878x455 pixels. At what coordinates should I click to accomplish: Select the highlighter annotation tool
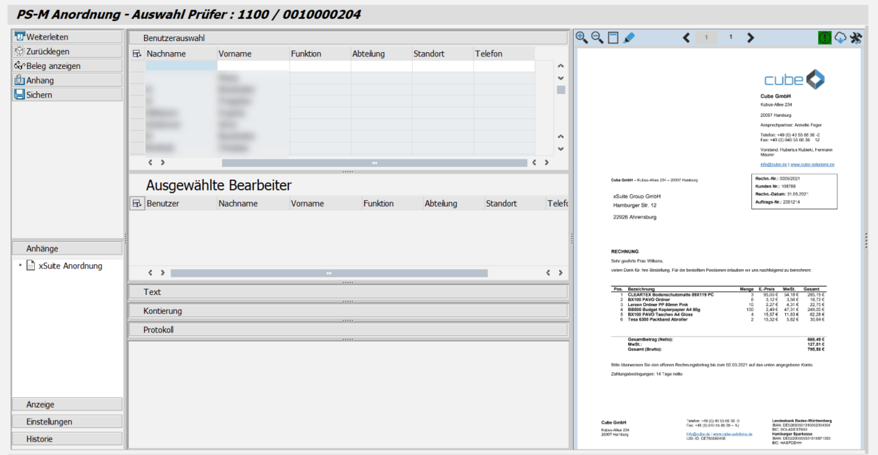pyautogui.click(x=629, y=38)
